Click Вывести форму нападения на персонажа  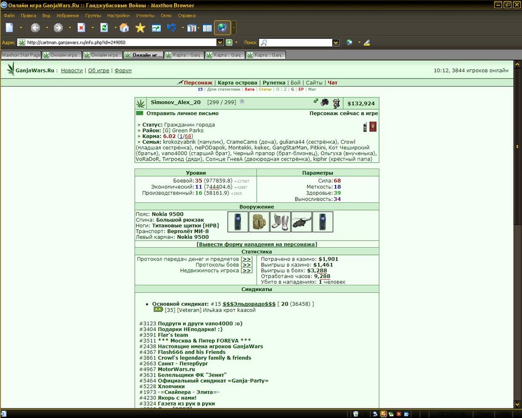coord(257,244)
